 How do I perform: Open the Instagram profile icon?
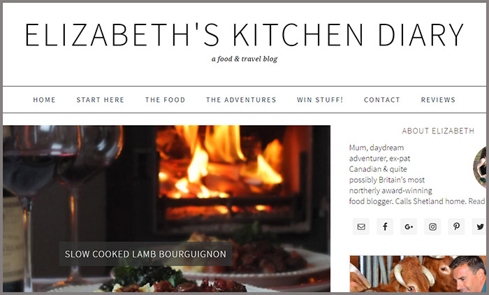(x=432, y=226)
